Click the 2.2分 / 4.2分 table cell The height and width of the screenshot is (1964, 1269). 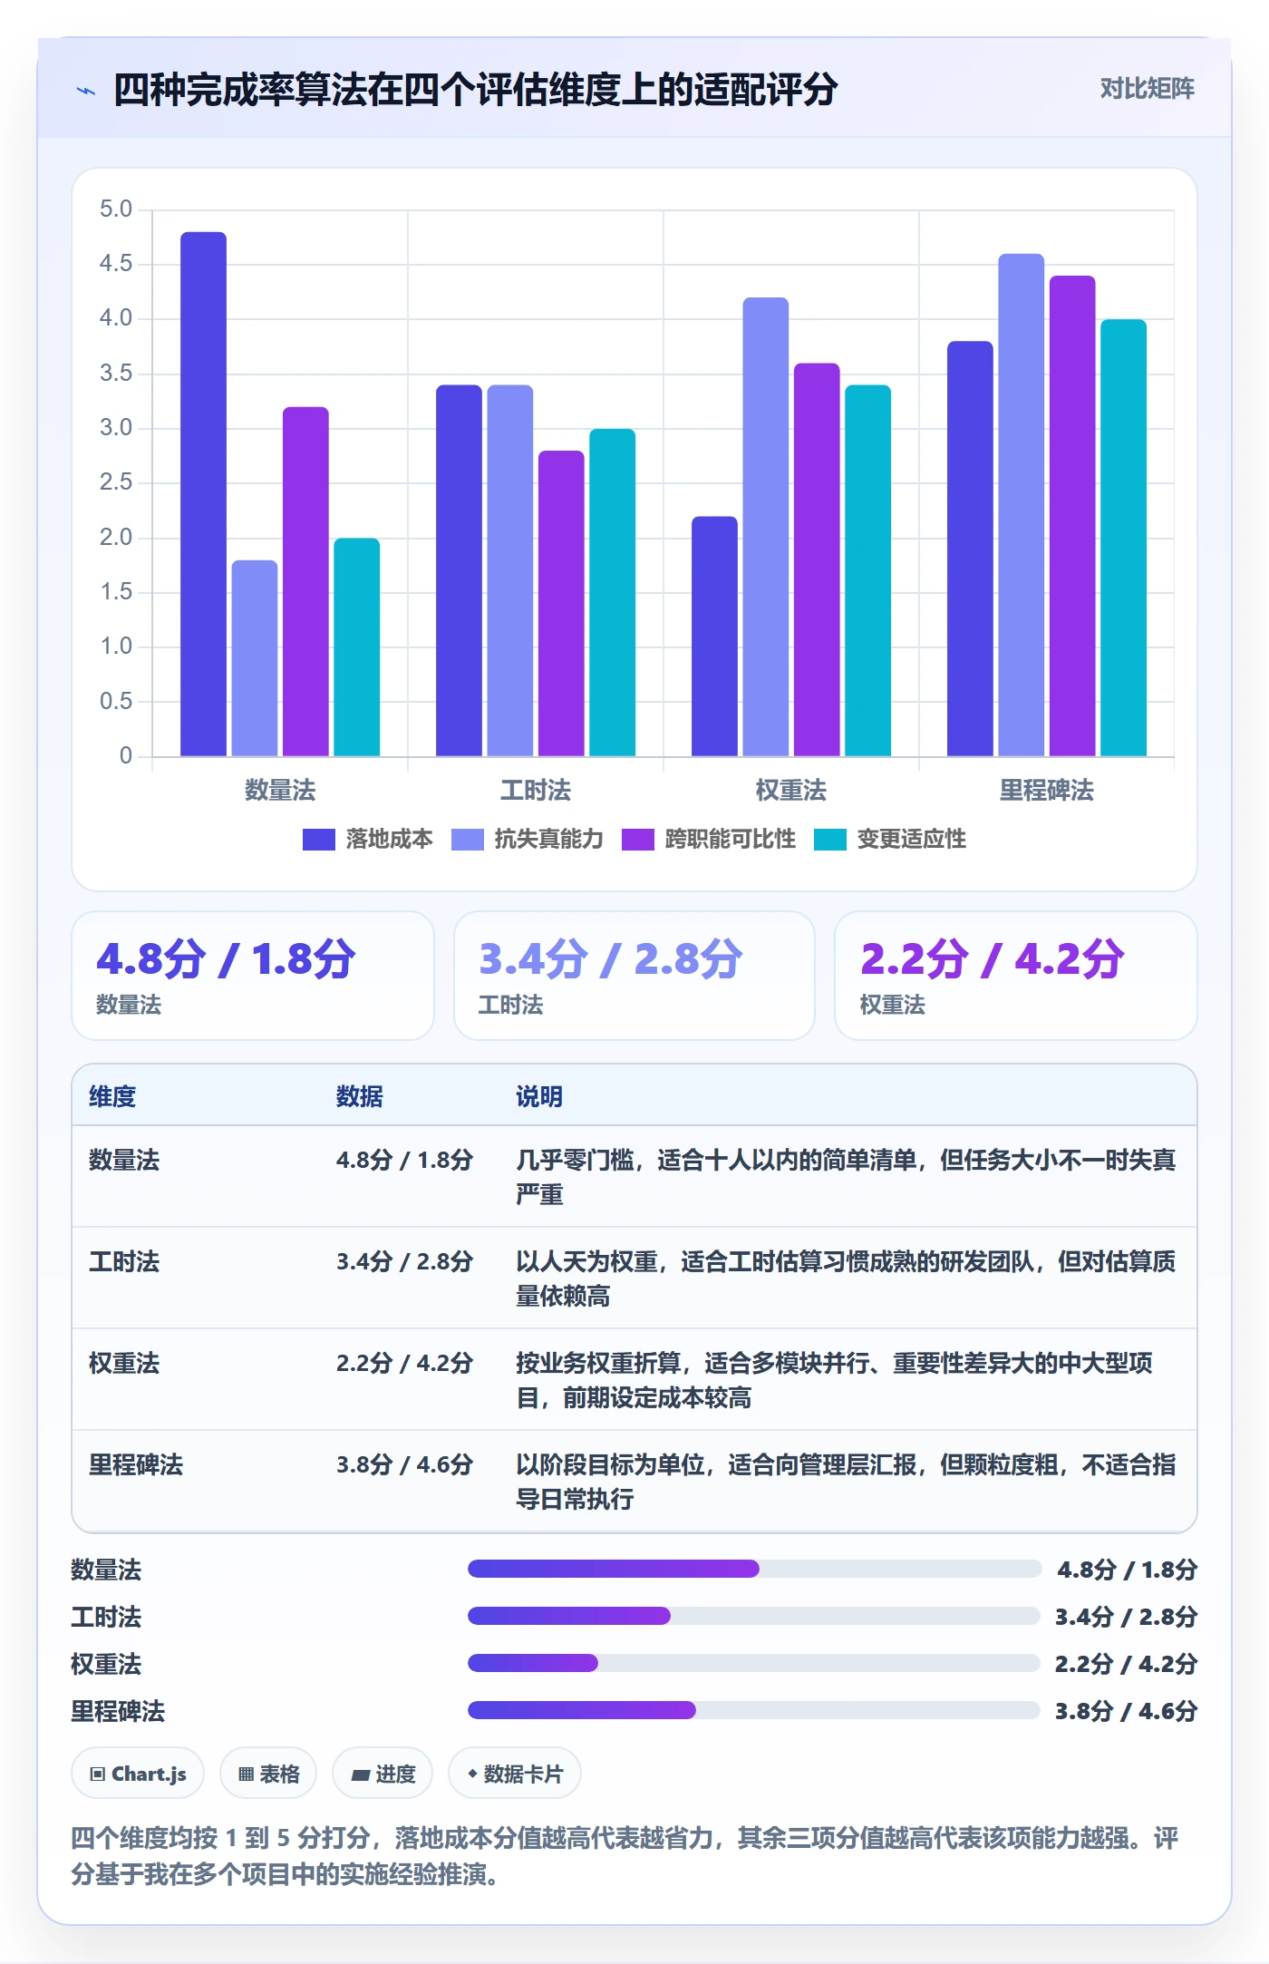[404, 1363]
